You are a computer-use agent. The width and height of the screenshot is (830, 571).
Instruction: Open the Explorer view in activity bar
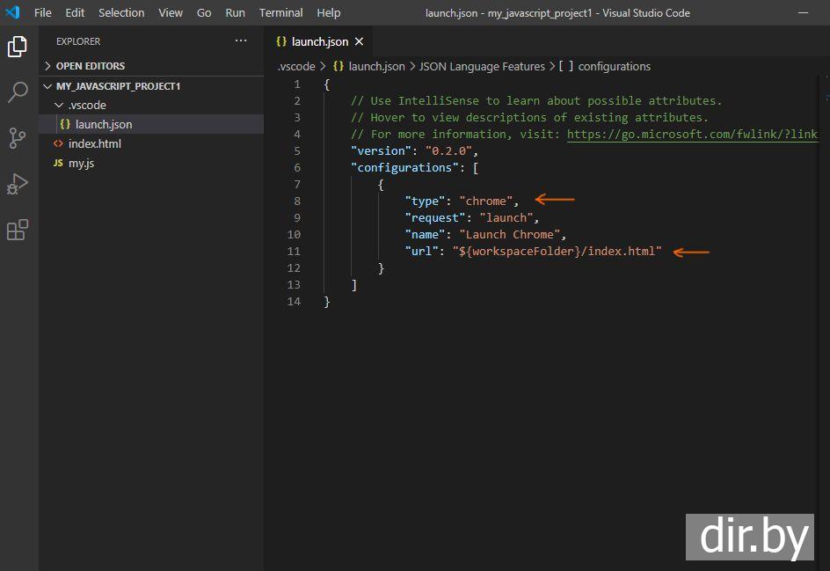tap(18, 47)
